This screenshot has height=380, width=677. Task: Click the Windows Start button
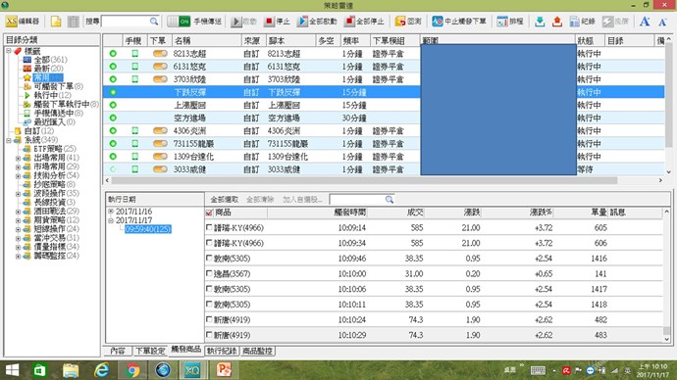12,370
